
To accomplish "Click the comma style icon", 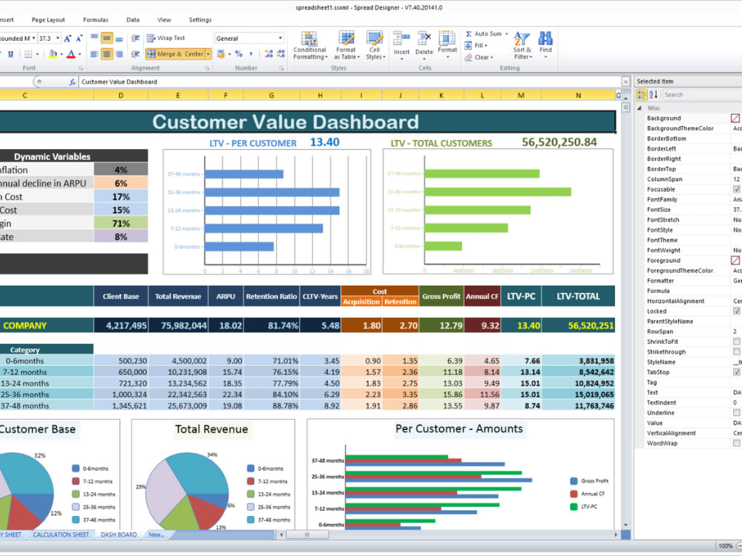I will point(251,54).
